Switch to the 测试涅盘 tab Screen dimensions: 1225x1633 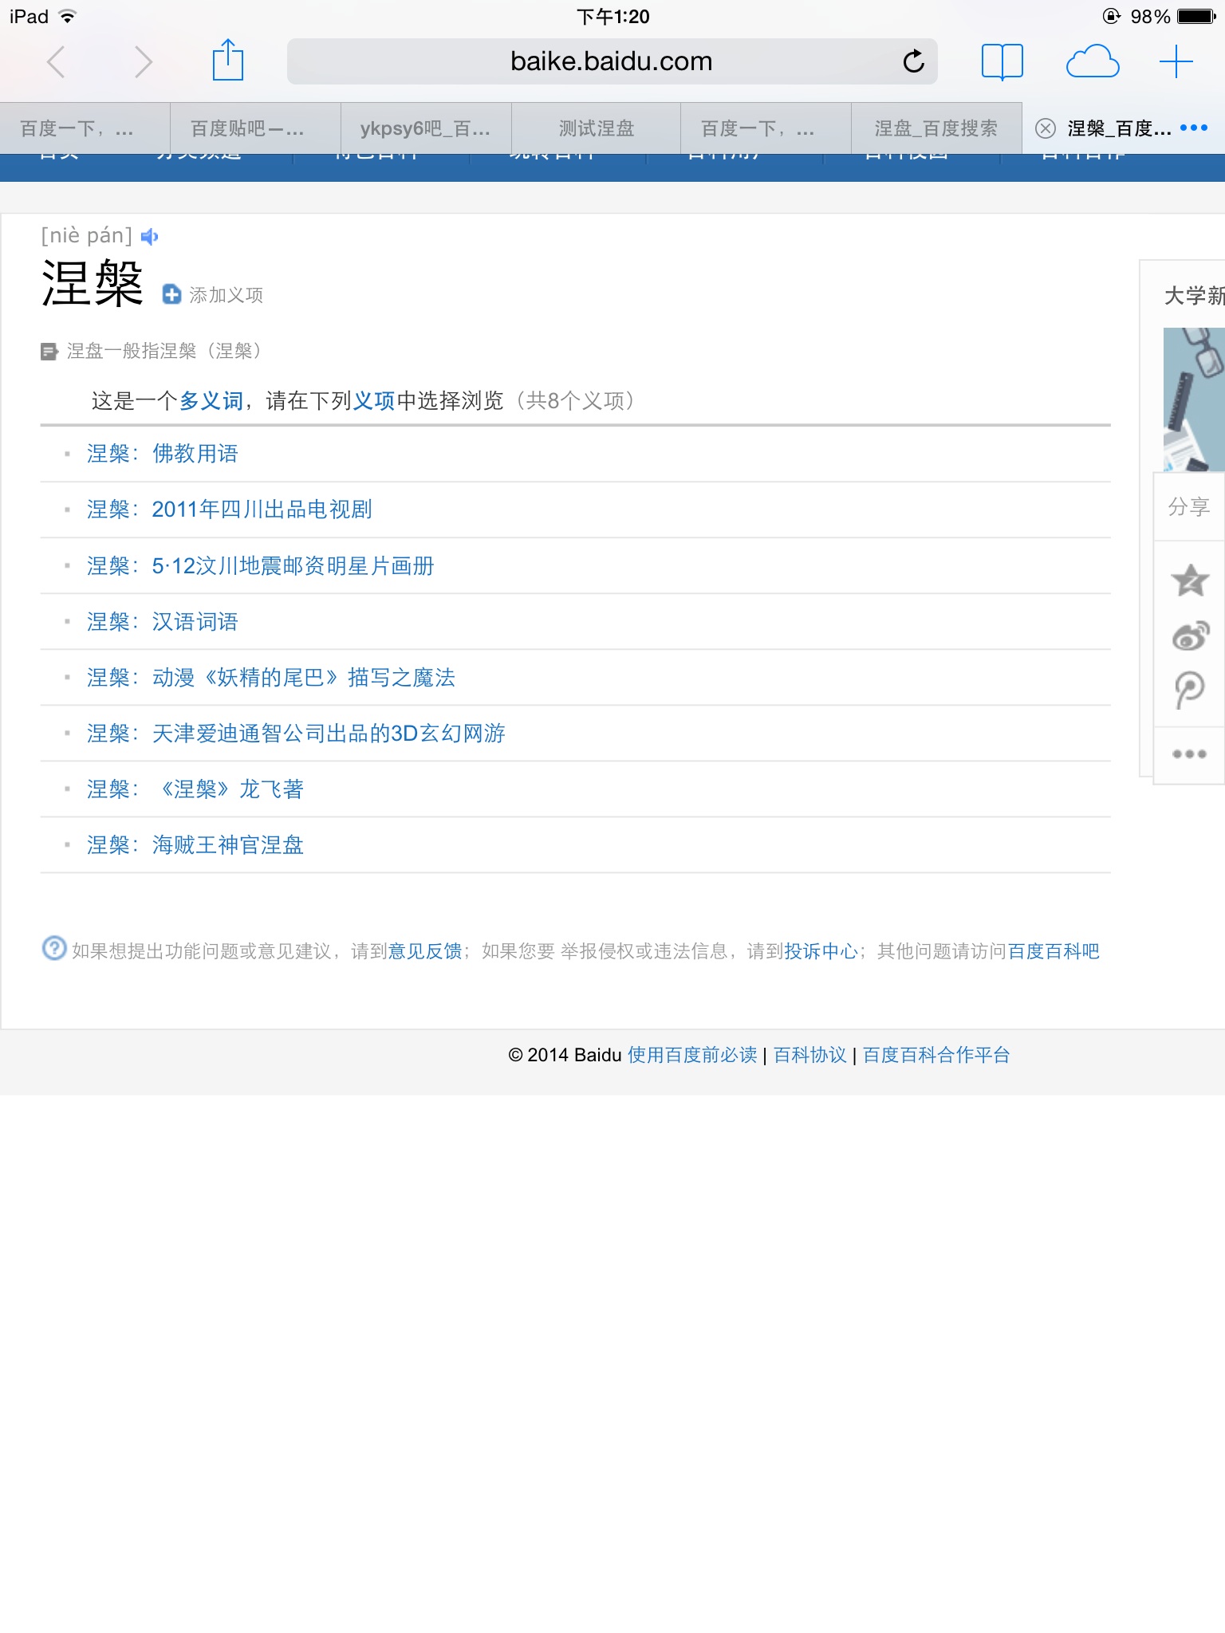(x=597, y=128)
